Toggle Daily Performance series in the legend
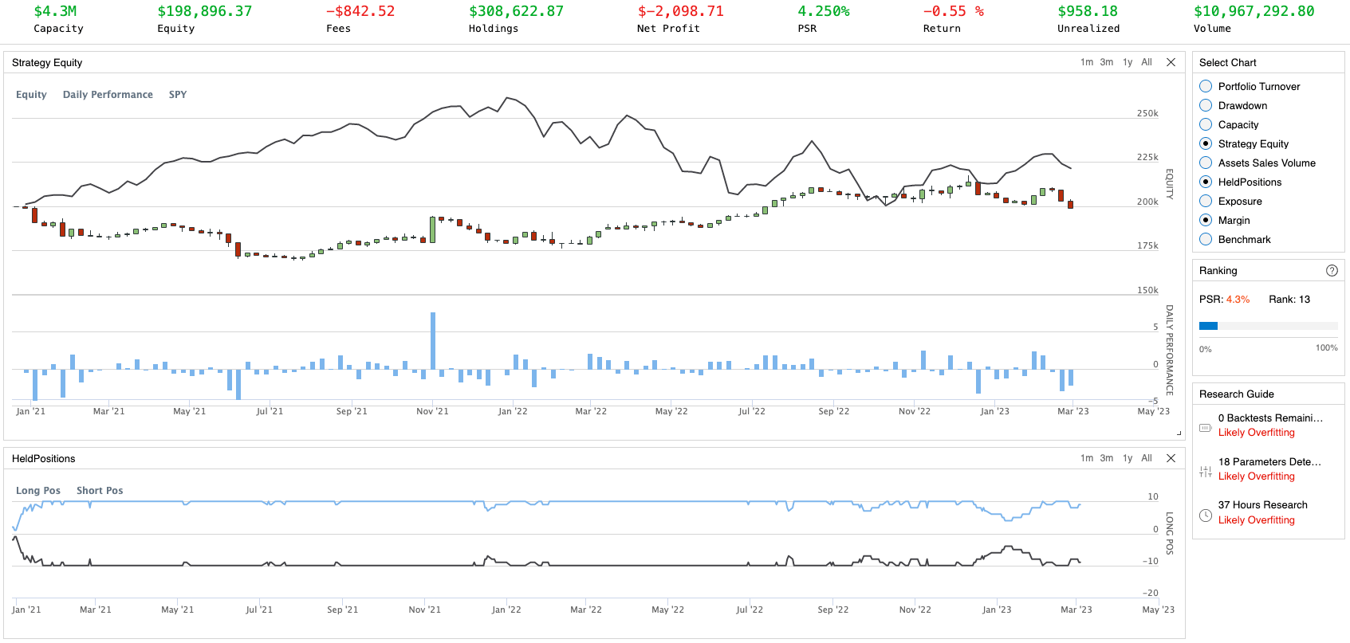 (108, 95)
